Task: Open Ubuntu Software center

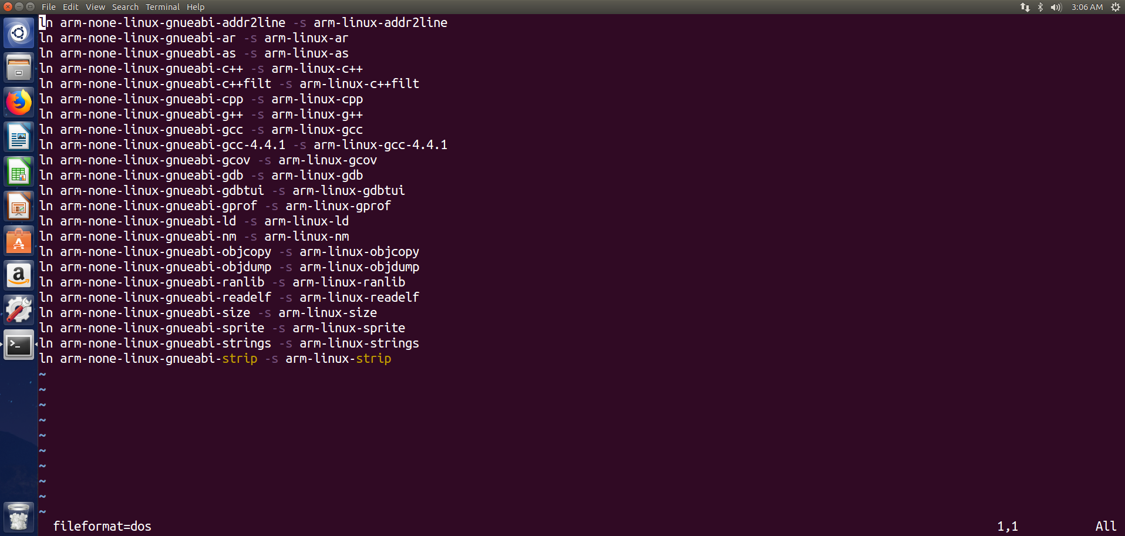Action: coord(19,241)
